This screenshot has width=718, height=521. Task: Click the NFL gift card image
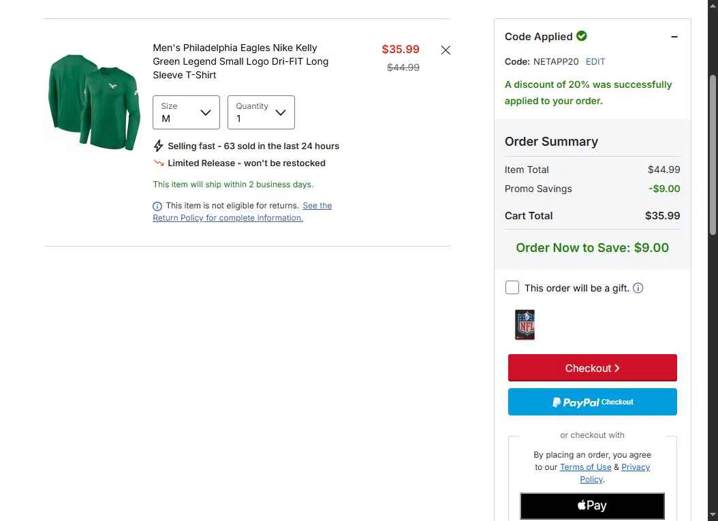tap(525, 325)
